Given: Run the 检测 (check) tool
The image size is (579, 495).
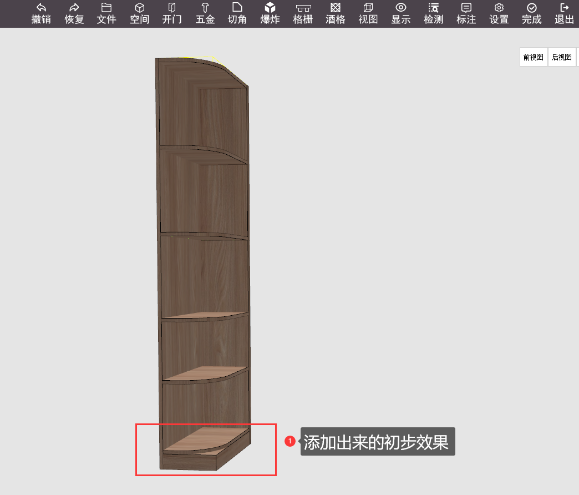Looking at the screenshot, I should click(x=434, y=14).
